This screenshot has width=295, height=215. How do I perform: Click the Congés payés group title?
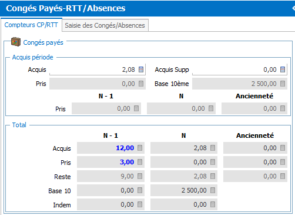tap(43, 42)
